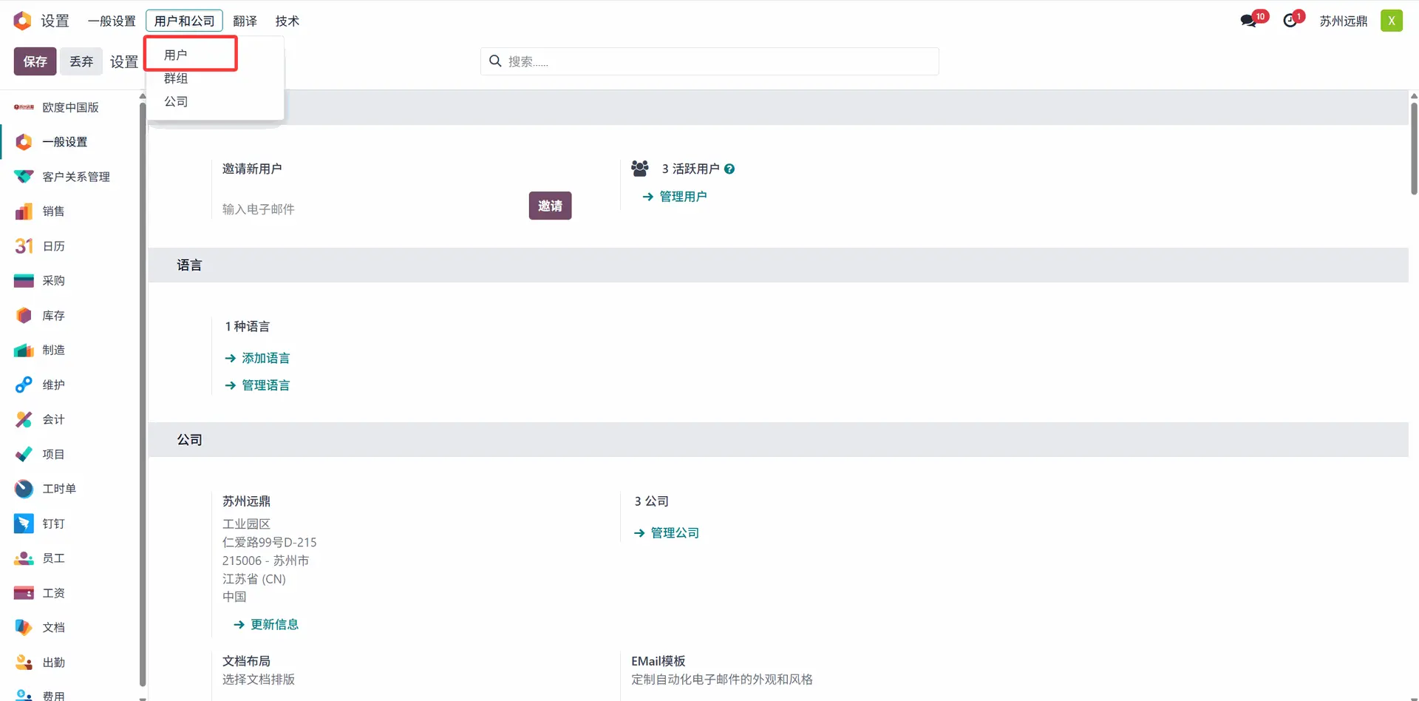
Task: Follow the 管理用户 link
Action: 682,197
